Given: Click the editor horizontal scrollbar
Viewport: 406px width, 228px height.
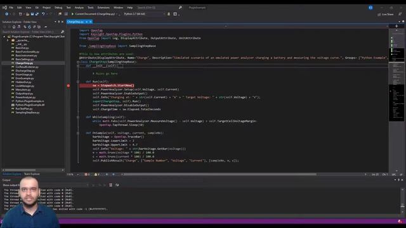Looking at the screenshot, I should tap(220, 175).
